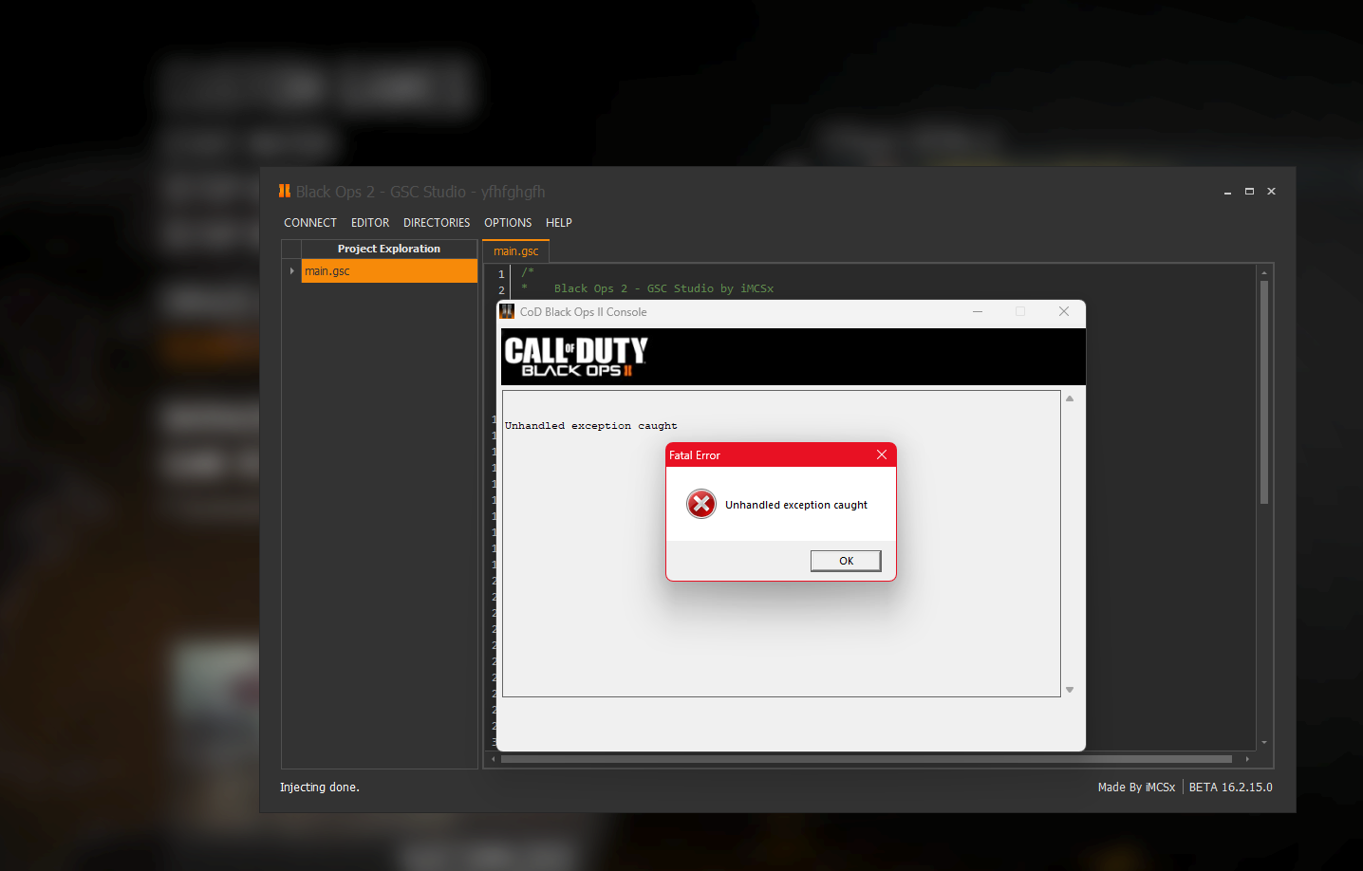Screen dimensions: 1363x871
Task: Open the HELP menu
Action: click(559, 223)
